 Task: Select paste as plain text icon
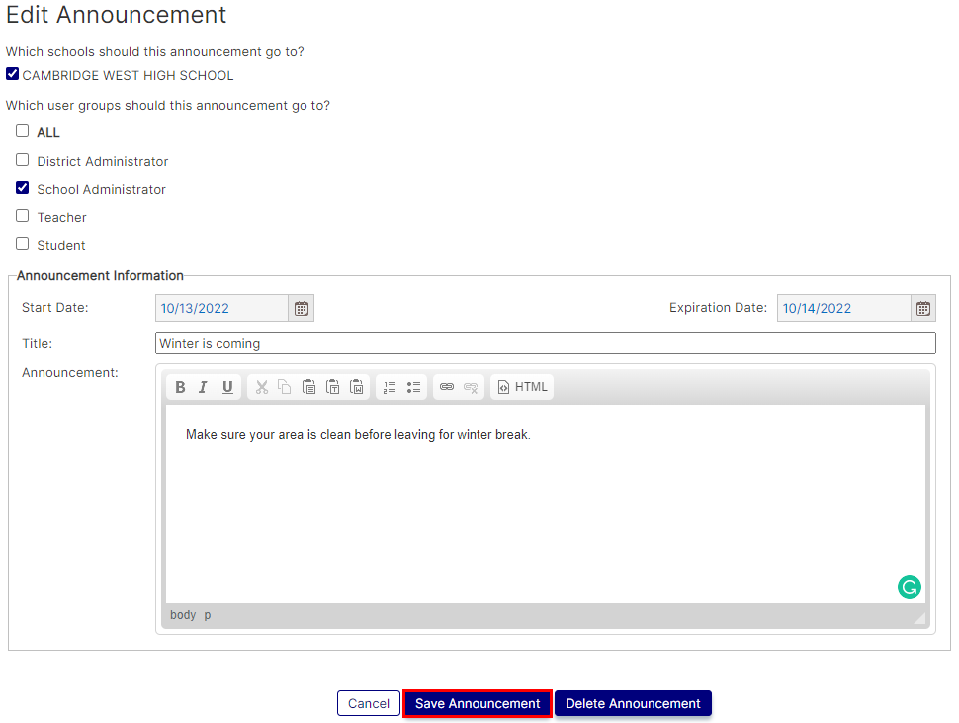pyautogui.click(x=333, y=387)
